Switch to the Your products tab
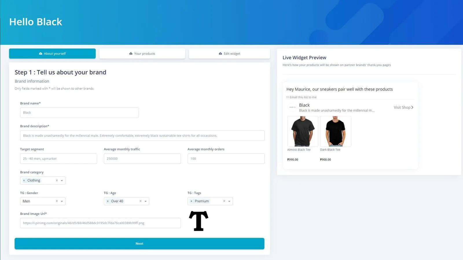Image resolution: width=463 pixels, height=260 pixels. (x=142, y=53)
